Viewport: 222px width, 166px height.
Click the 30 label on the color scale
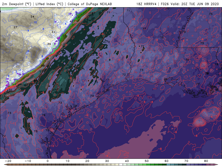107,161
